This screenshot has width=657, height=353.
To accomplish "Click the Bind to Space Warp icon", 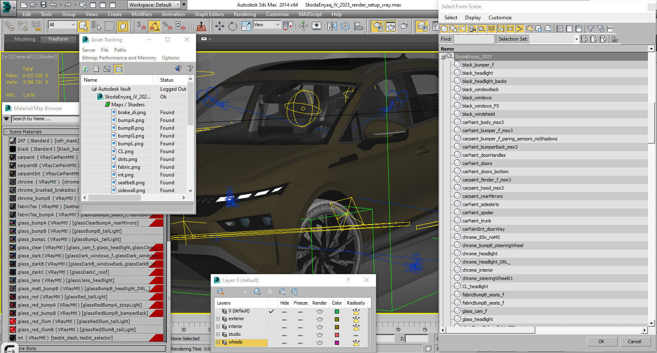I will (36, 26).
